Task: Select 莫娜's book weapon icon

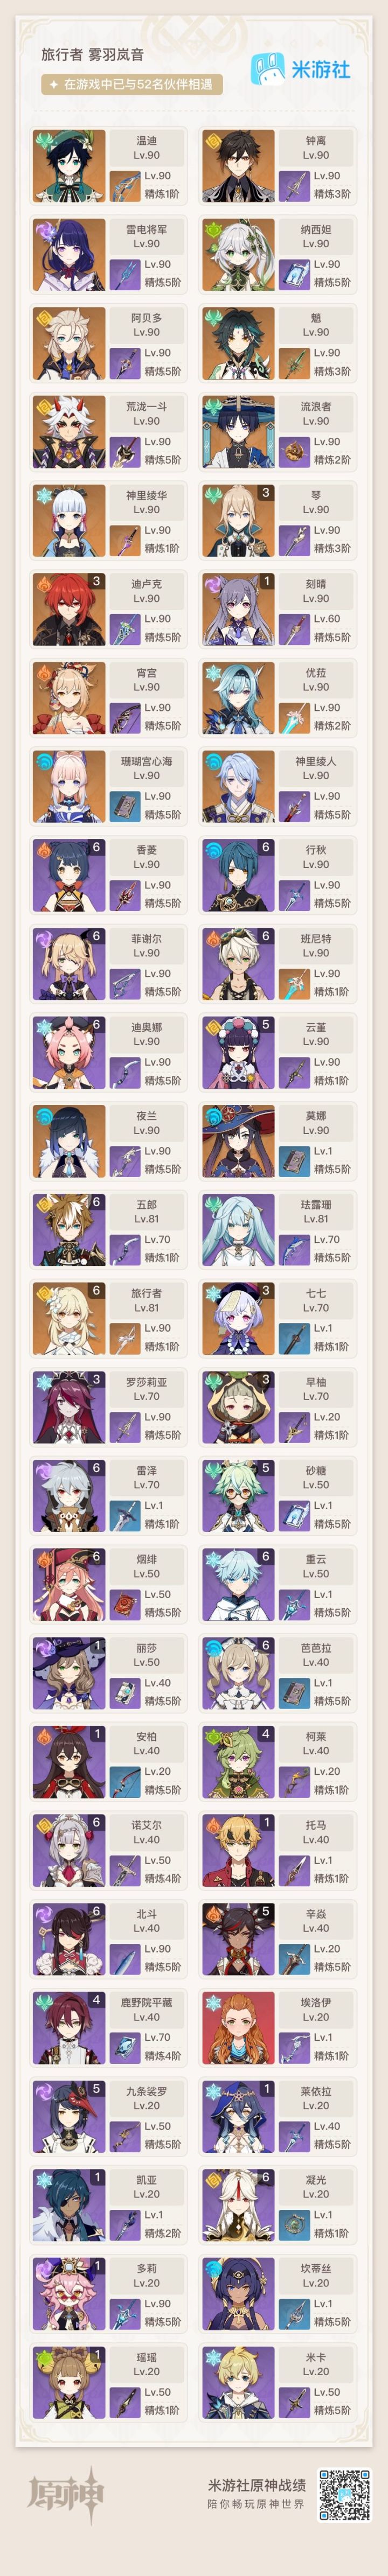Action: point(294,1160)
